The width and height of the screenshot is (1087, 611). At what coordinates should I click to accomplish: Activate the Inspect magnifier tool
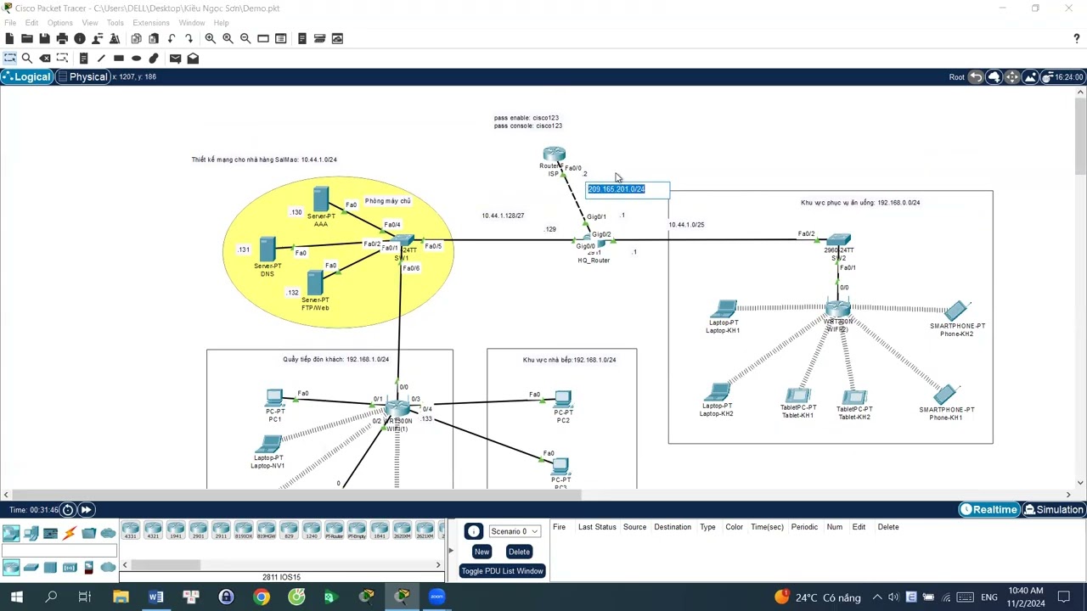click(x=27, y=59)
